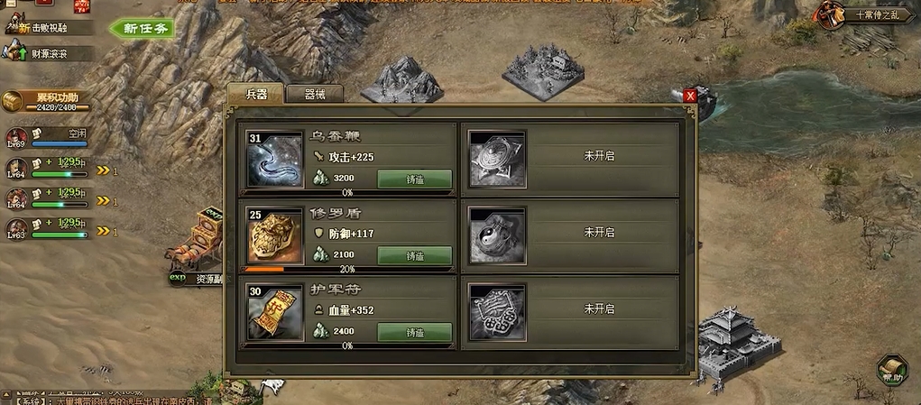Open the 帮助 help scroll icon
The width and height of the screenshot is (921, 405).
click(x=892, y=370)
